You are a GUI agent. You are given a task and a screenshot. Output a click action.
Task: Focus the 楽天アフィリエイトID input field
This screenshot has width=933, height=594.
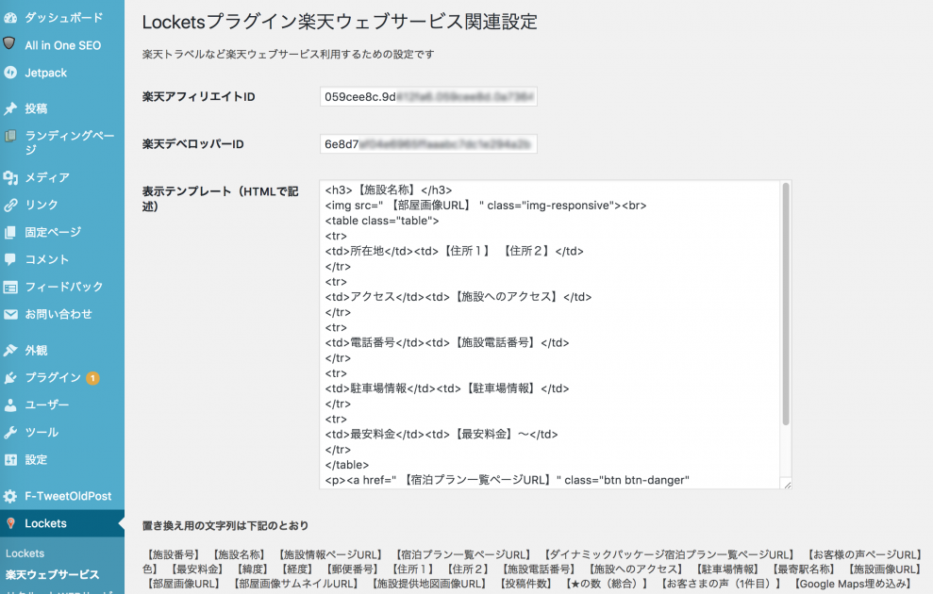tap(428, 96)
